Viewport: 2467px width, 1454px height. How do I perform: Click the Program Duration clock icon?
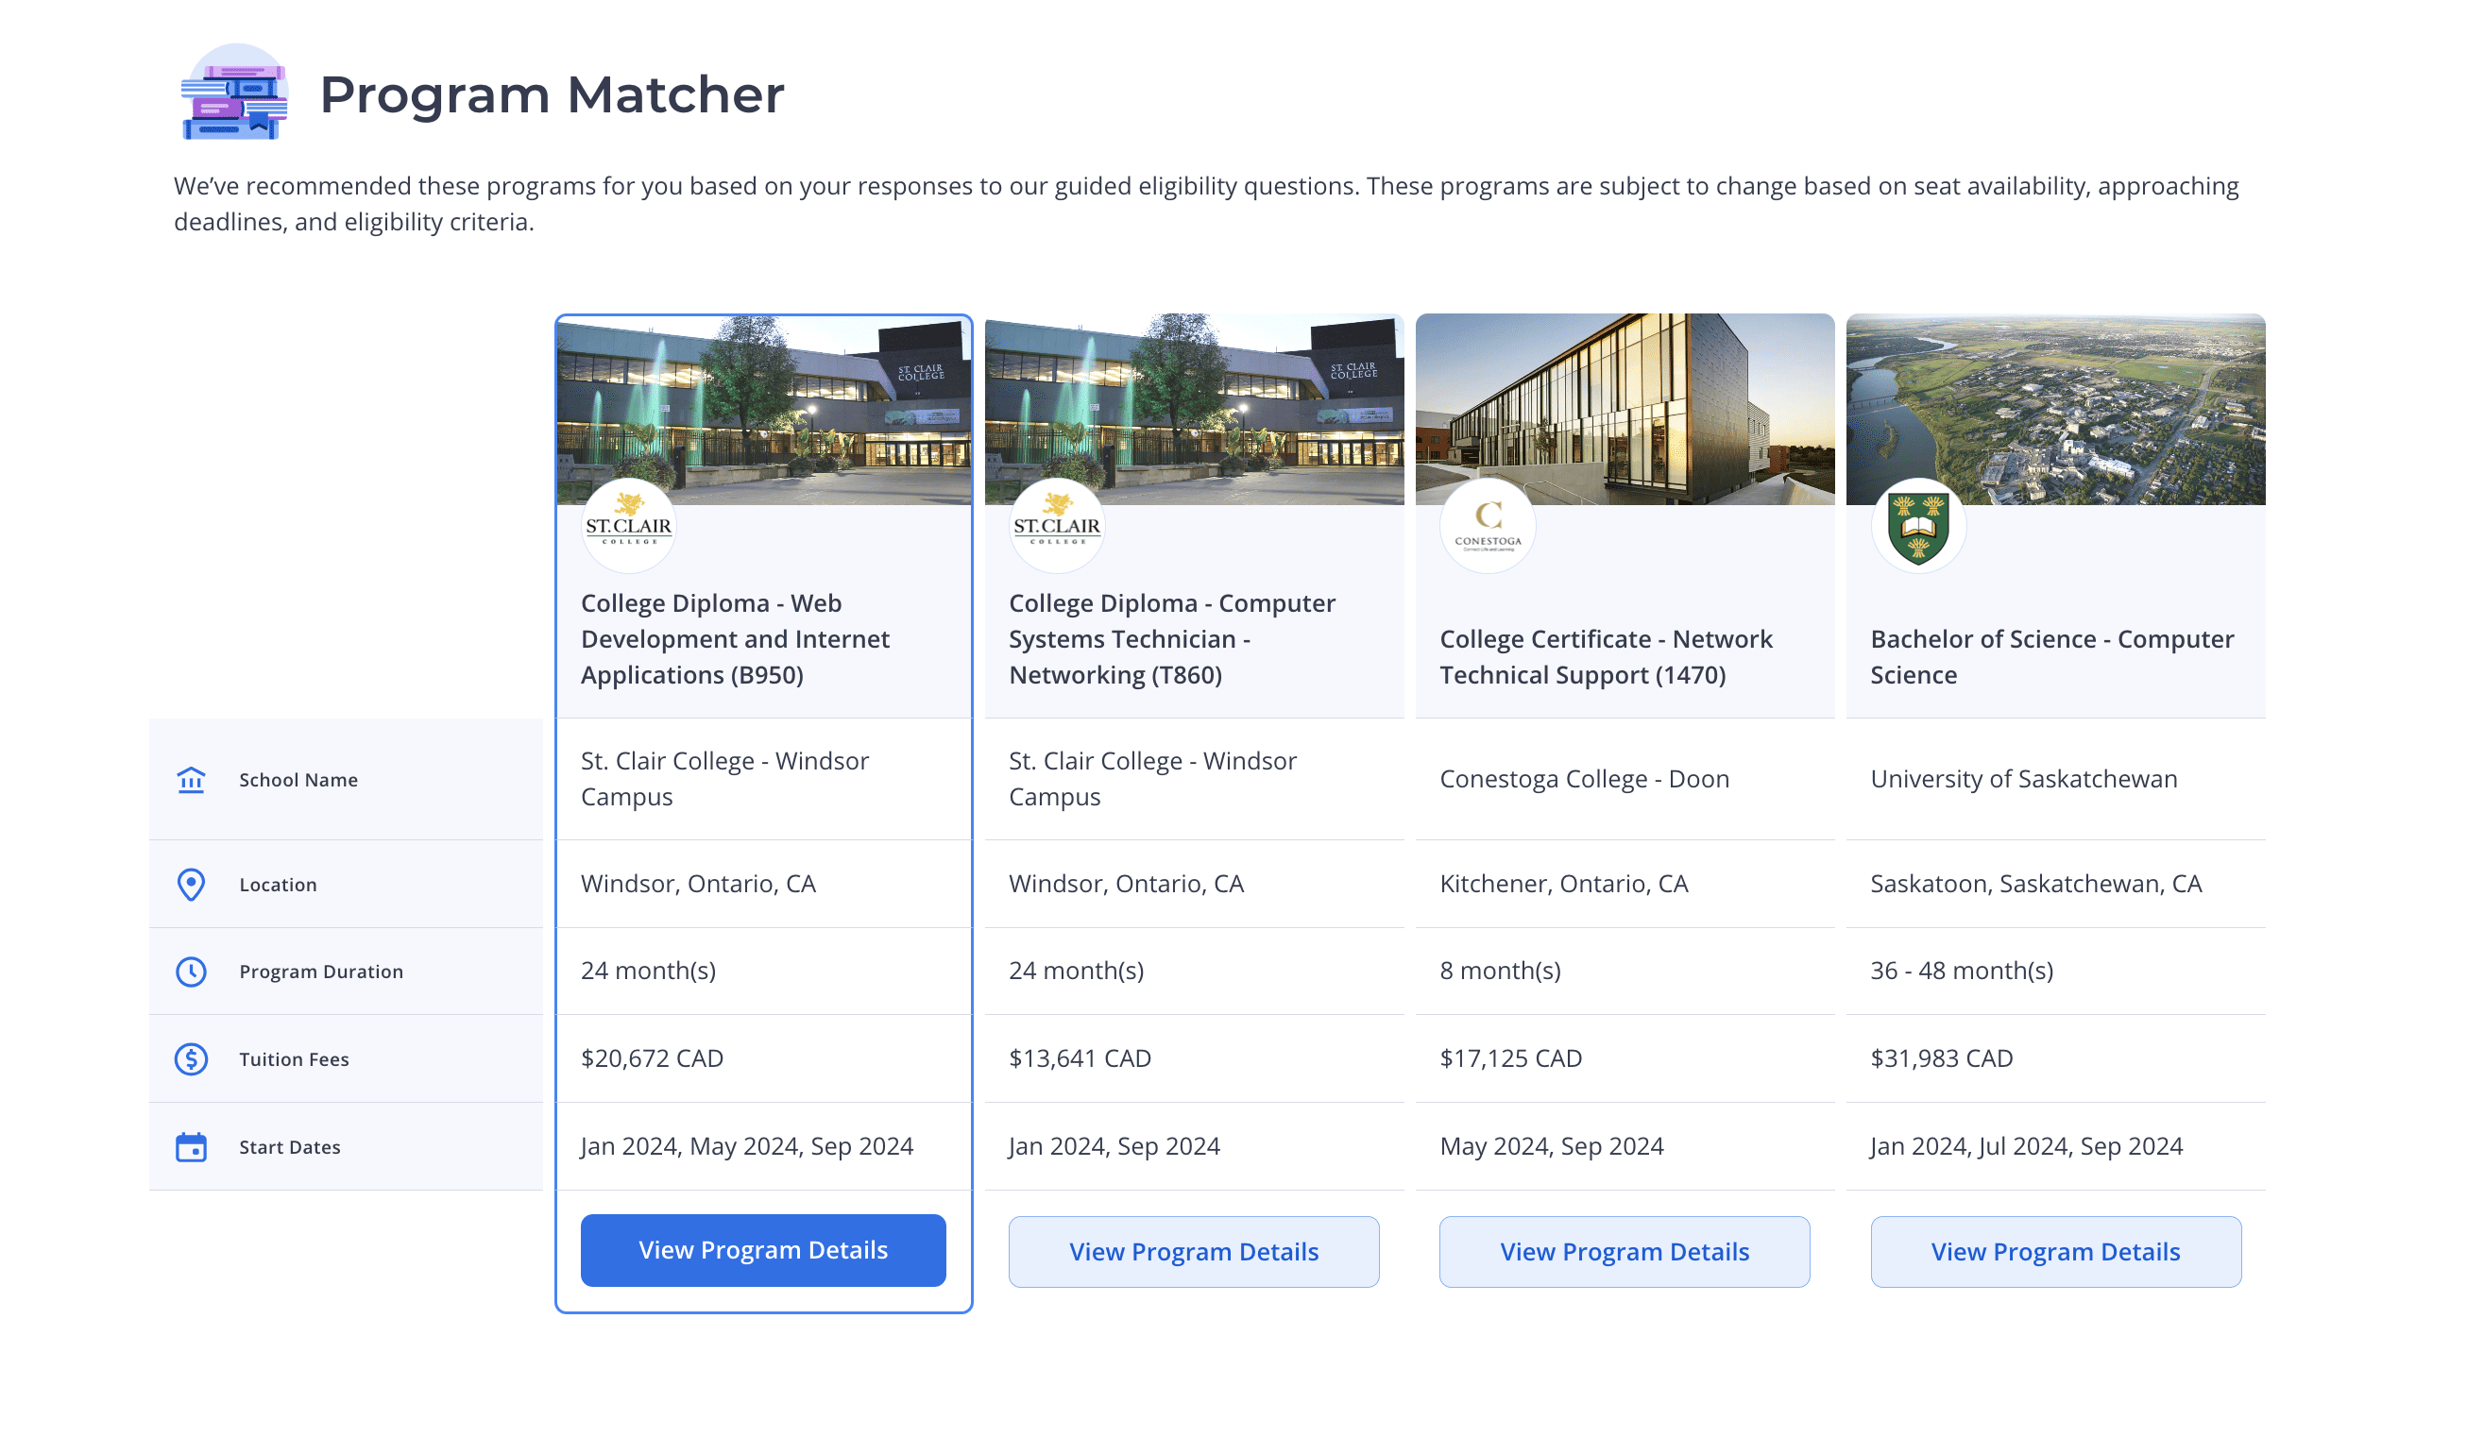pos(191,970)
